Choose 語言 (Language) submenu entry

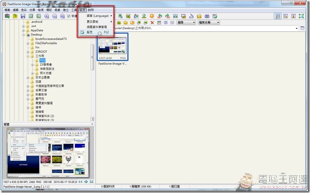[x=96, y=16]
